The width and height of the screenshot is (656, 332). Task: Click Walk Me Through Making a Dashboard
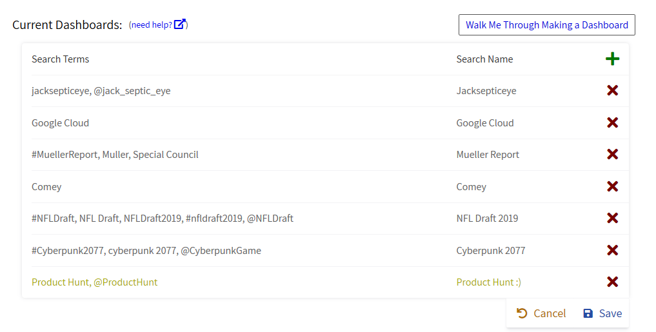tap(547, 25)
